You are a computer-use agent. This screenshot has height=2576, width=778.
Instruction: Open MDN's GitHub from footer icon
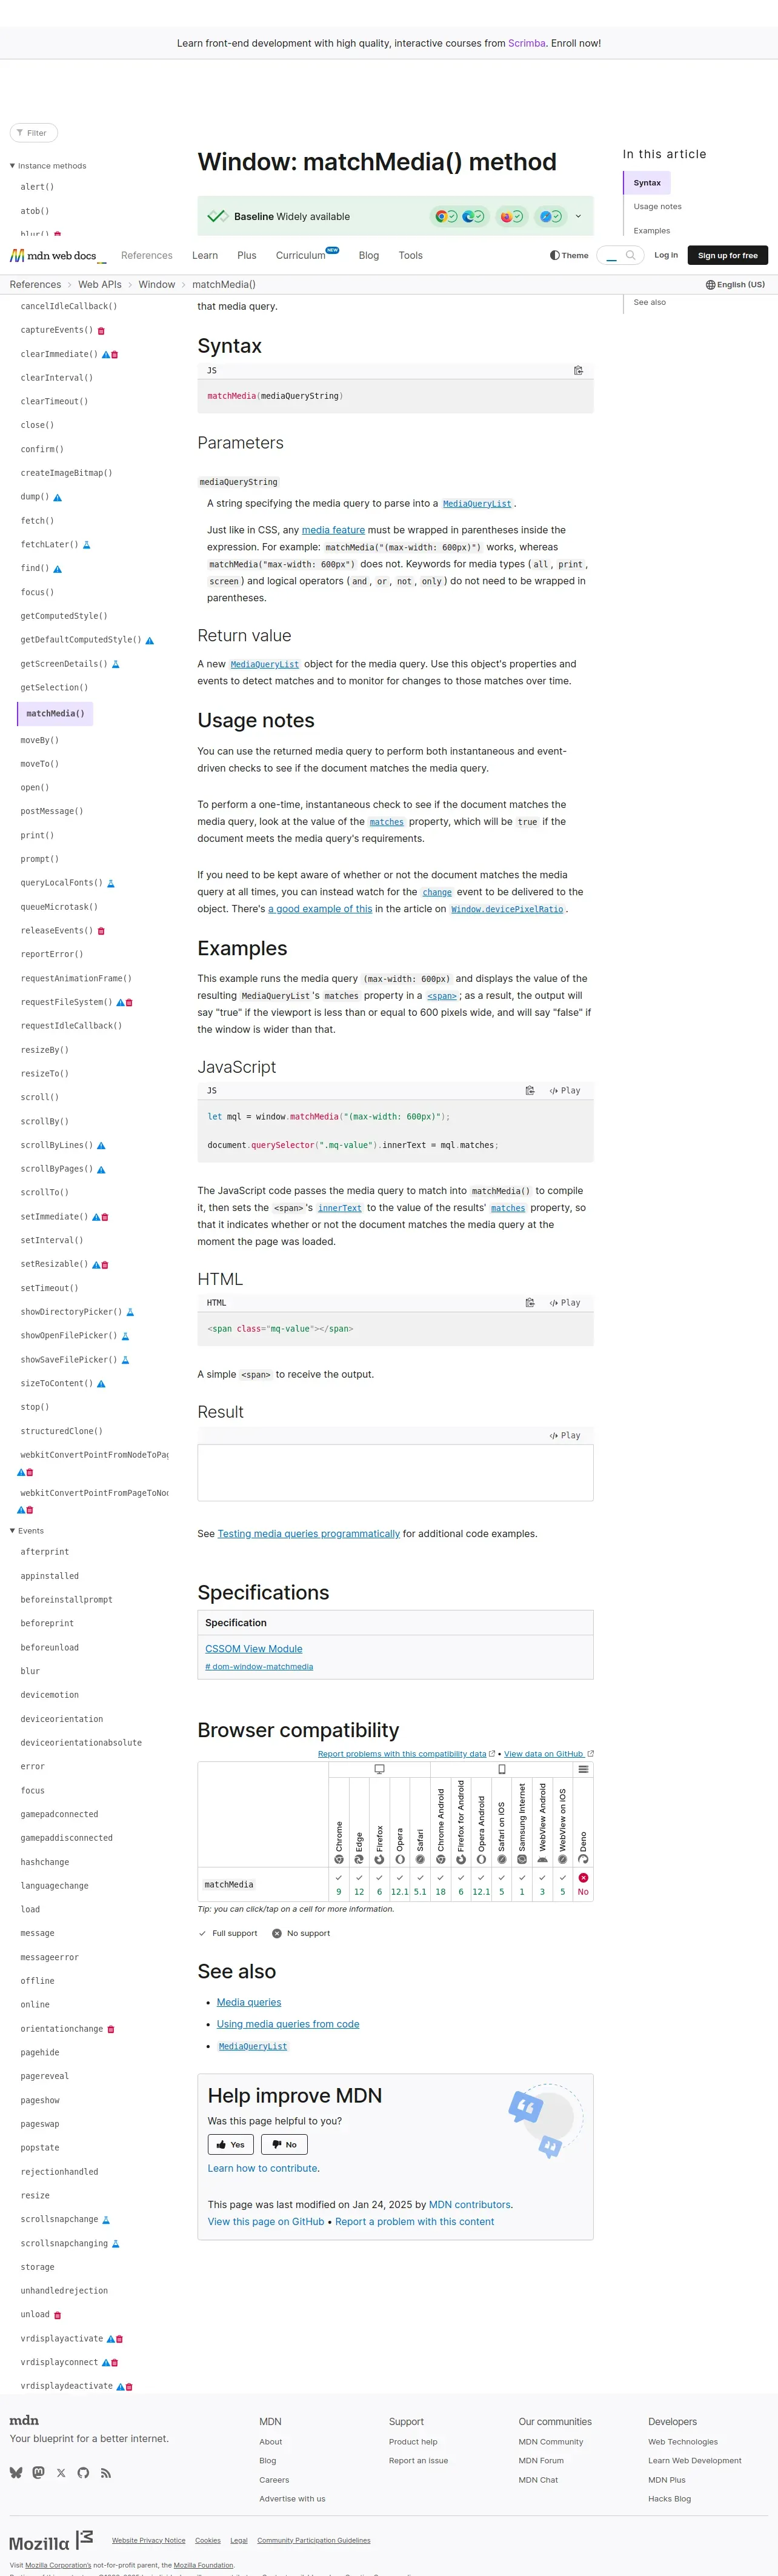(83, 2472)
